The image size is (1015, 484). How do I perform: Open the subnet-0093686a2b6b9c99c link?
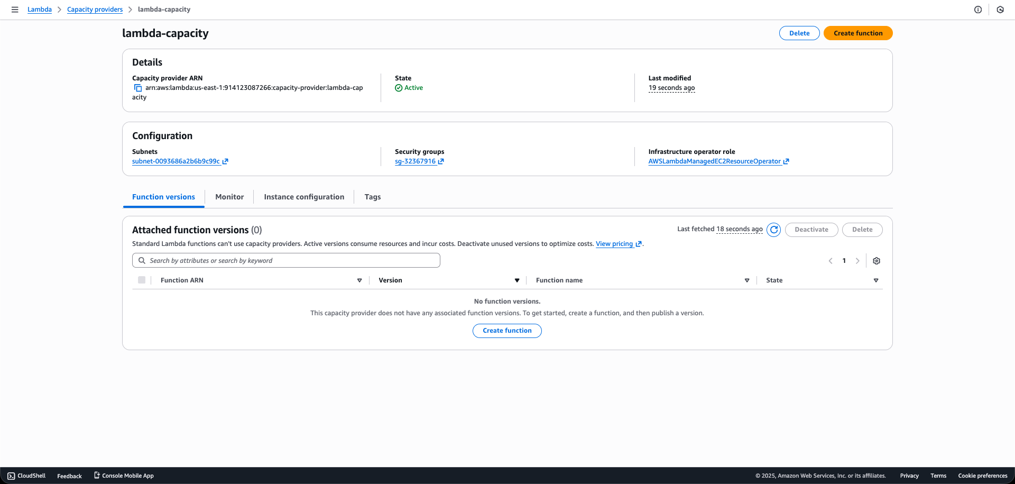[176, 161]
